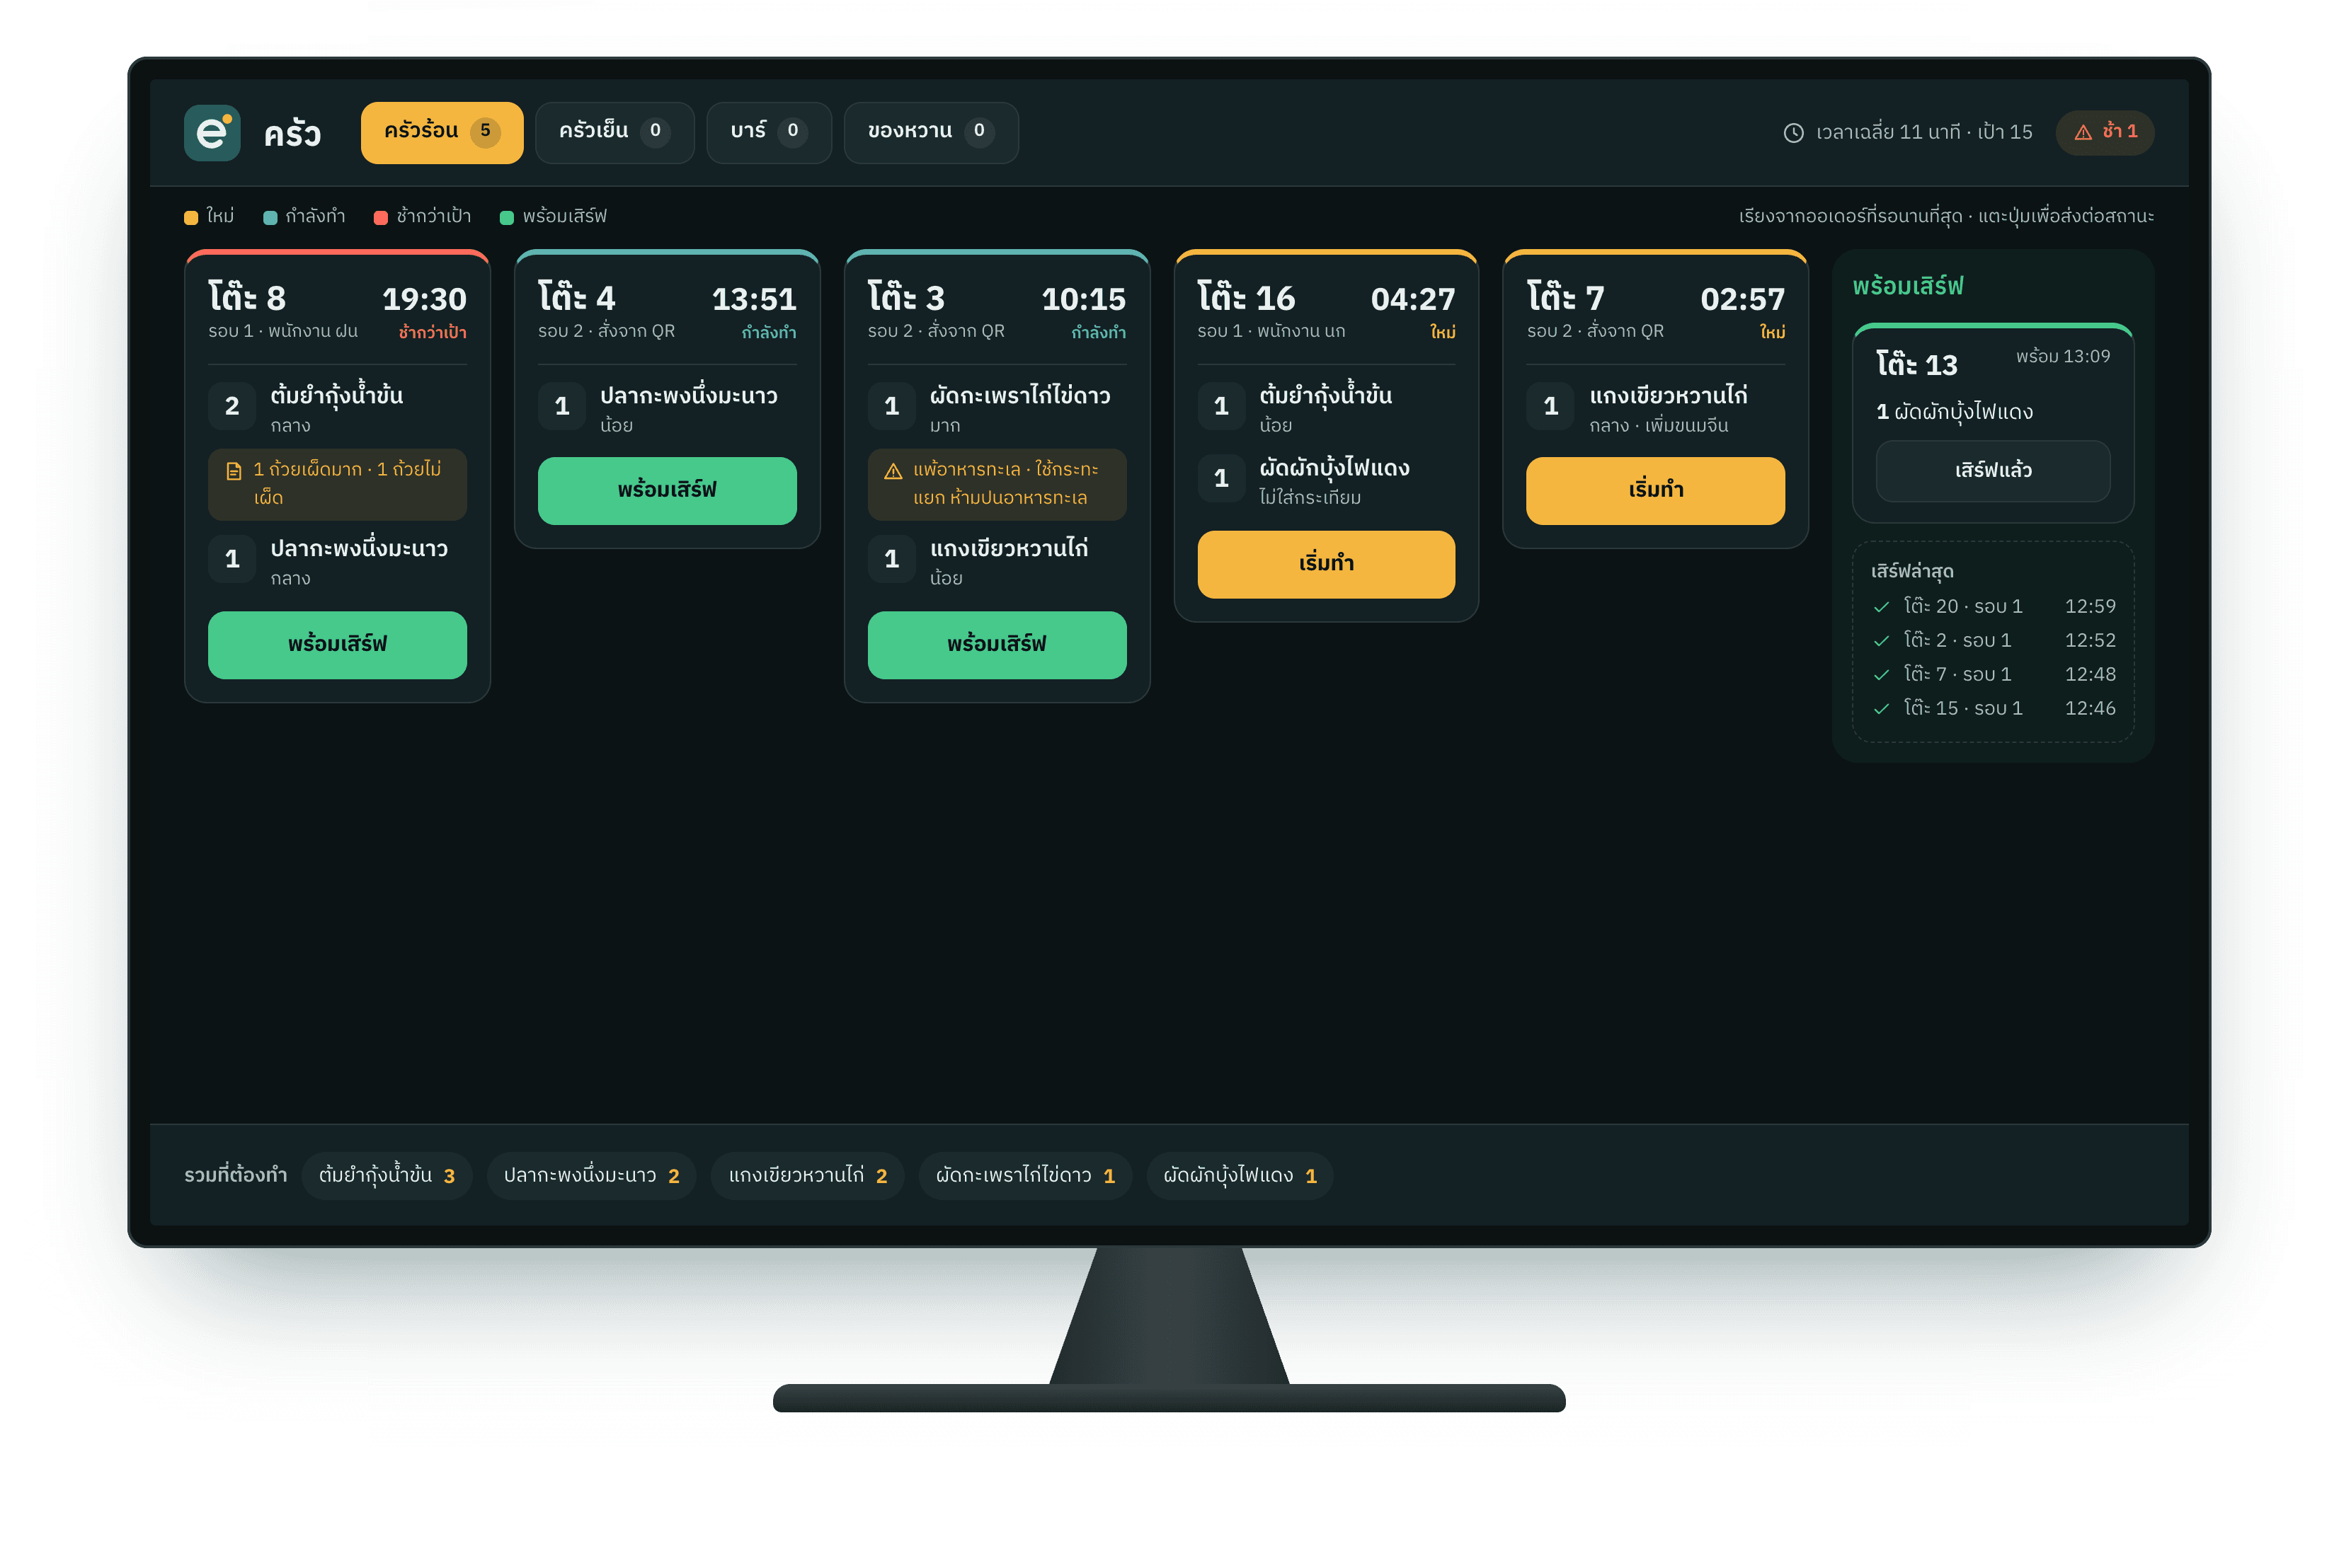Click checkmark beside โต๊ะ 7 · รอบ 1
This screenshot has height=1568, width=2339.
click(x=1881, y=675)
